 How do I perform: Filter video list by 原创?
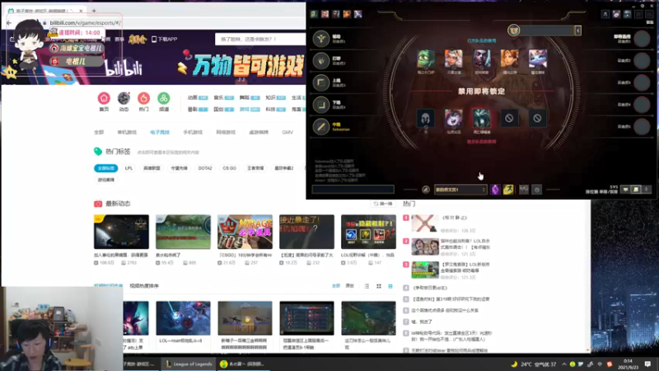pyautogui.click(x=349, y=286)
